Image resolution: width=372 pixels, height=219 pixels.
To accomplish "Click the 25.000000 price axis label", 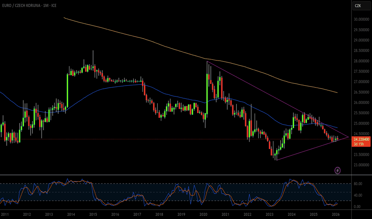I will tap(361, 123).
